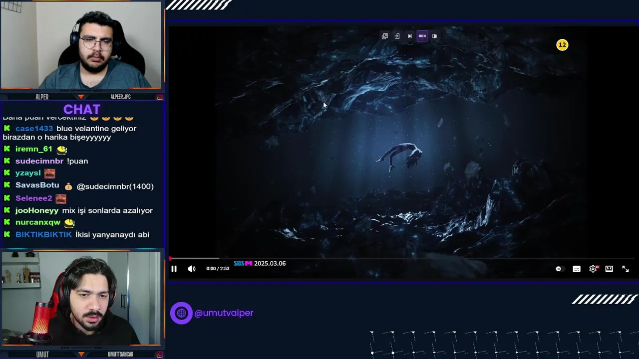Screen dimensions: 639x359
Task: Click the message 'mix işi sonlarda azalıyor'
Action: [x=107, y=210]
